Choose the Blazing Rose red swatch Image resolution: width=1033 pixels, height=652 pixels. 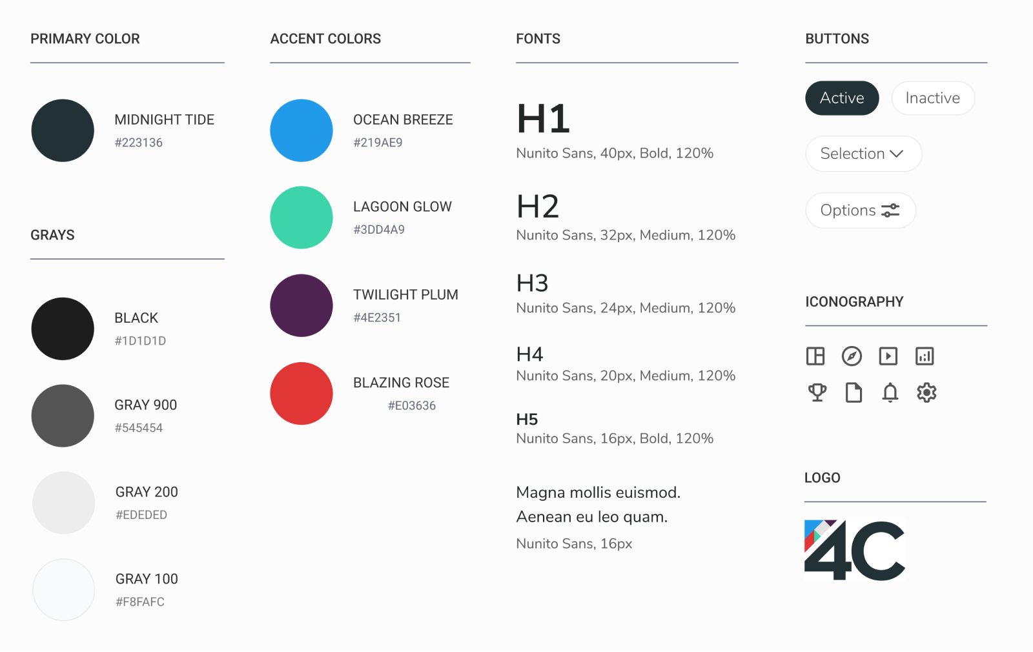click(302, 393)
